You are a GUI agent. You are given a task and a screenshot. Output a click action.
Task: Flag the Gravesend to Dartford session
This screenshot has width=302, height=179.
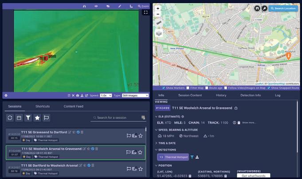click(129, 136)
